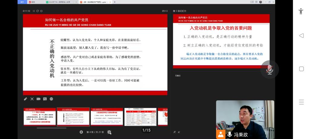Click the focus/screenshot frame icon
The image size is (310, 139).
(32, 99)
